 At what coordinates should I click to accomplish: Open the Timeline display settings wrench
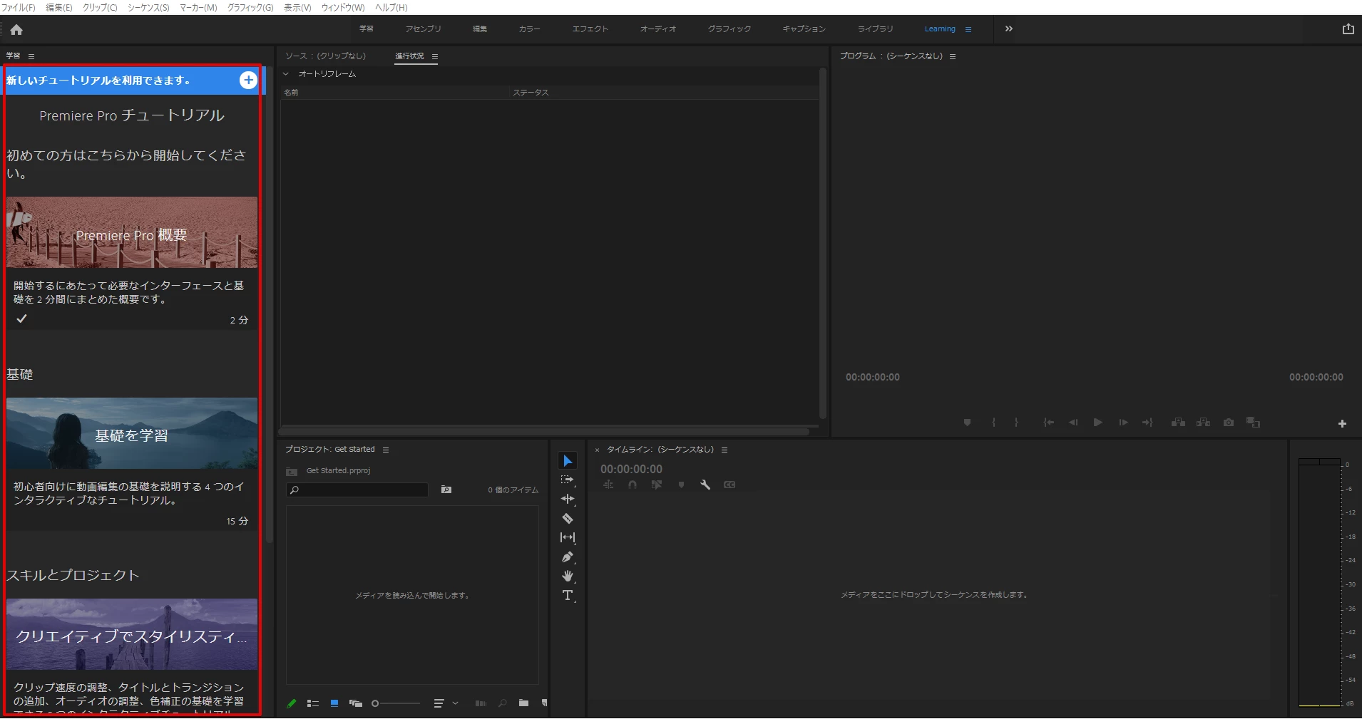coord(705,485)
